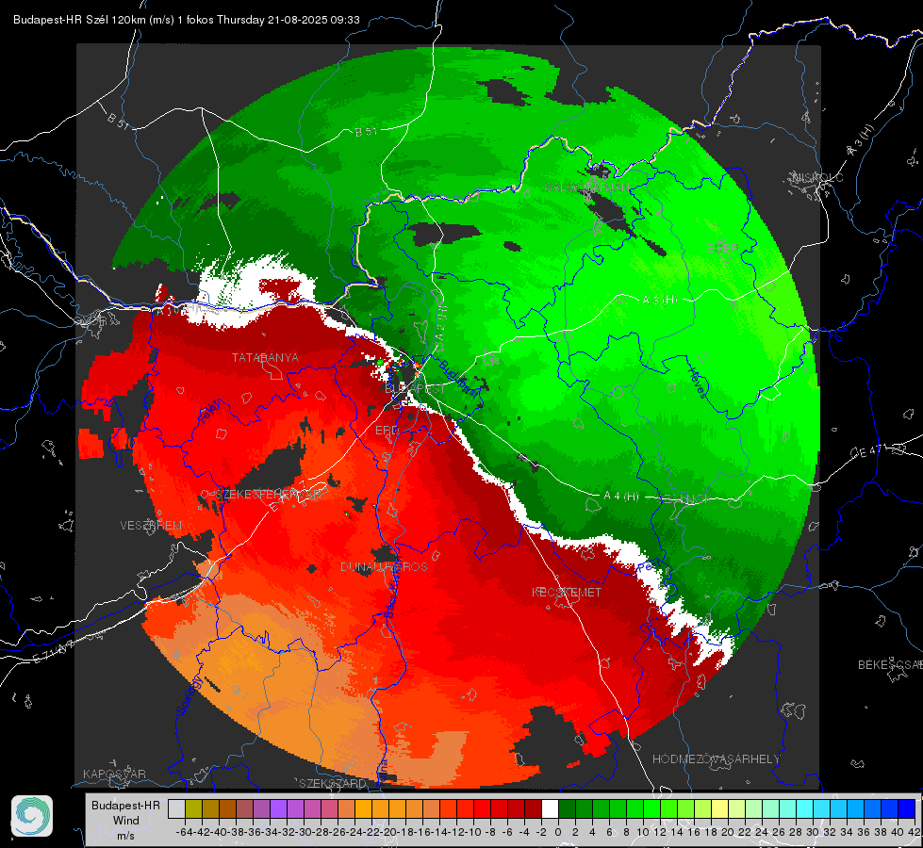Click the SZEKSZARD city label
Image resolution: width=923 pixels, height=848 pixels.
(x=333, y=783)
